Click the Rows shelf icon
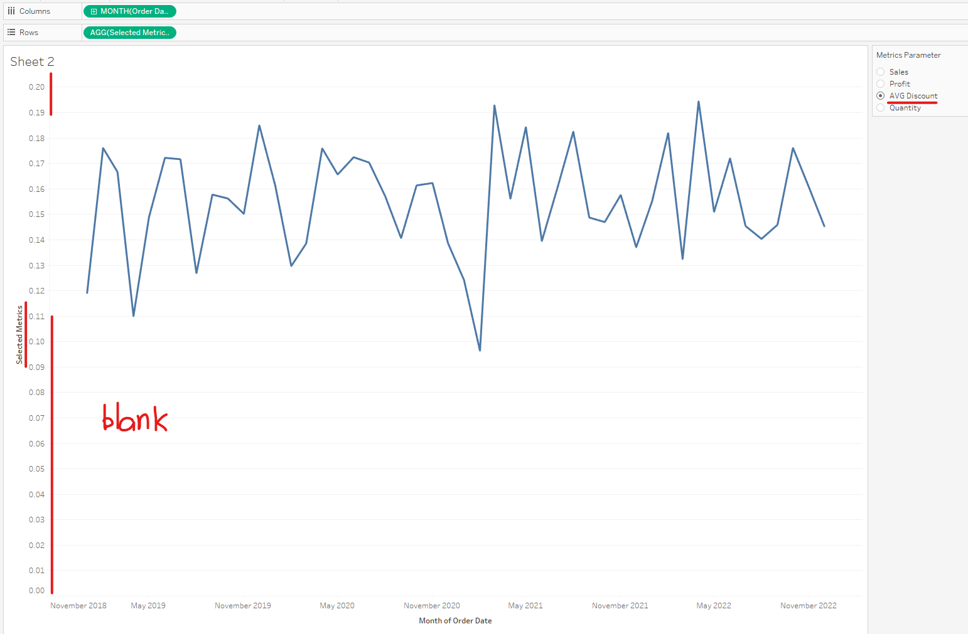Viewport: 968px width, 634px height. (11, 33)
